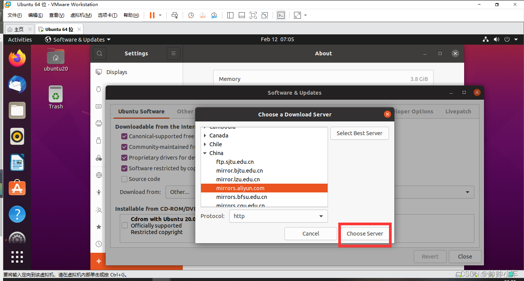The height and width of the screenshot is (281, 524).
Task: Open the ubuntu20 home folder on desktop
Action: tap(56, 60)
